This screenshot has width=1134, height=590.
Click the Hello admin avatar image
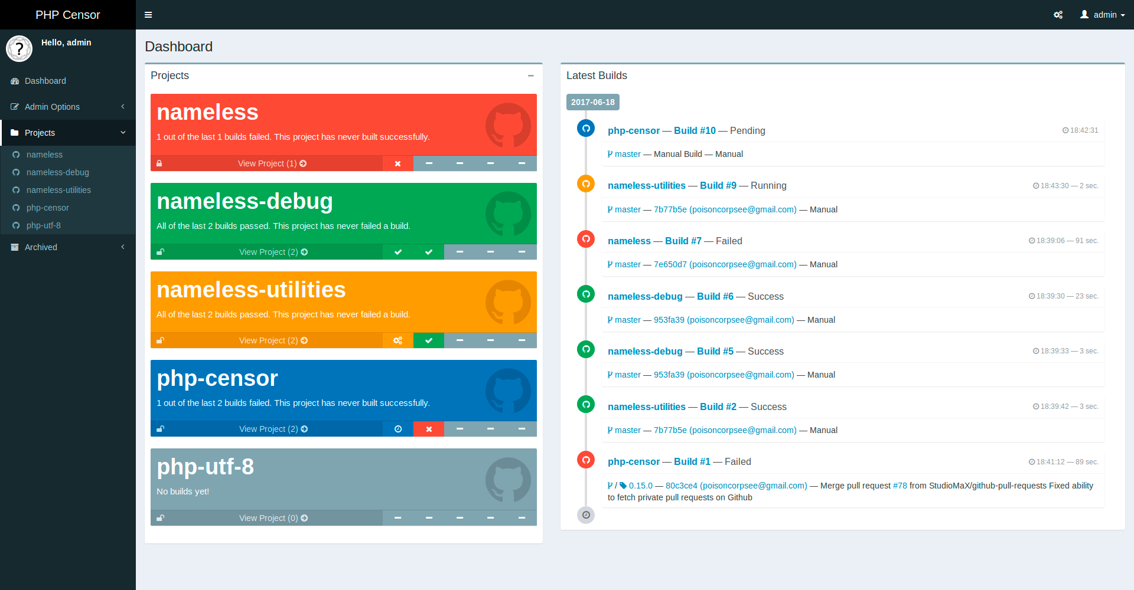(x=19, y=48)
